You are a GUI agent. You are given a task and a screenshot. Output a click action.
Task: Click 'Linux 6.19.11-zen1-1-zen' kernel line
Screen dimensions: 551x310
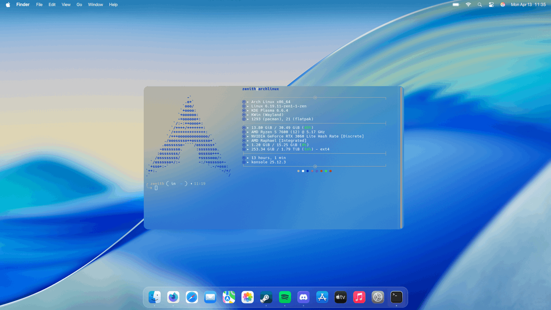tap(279, 106)
